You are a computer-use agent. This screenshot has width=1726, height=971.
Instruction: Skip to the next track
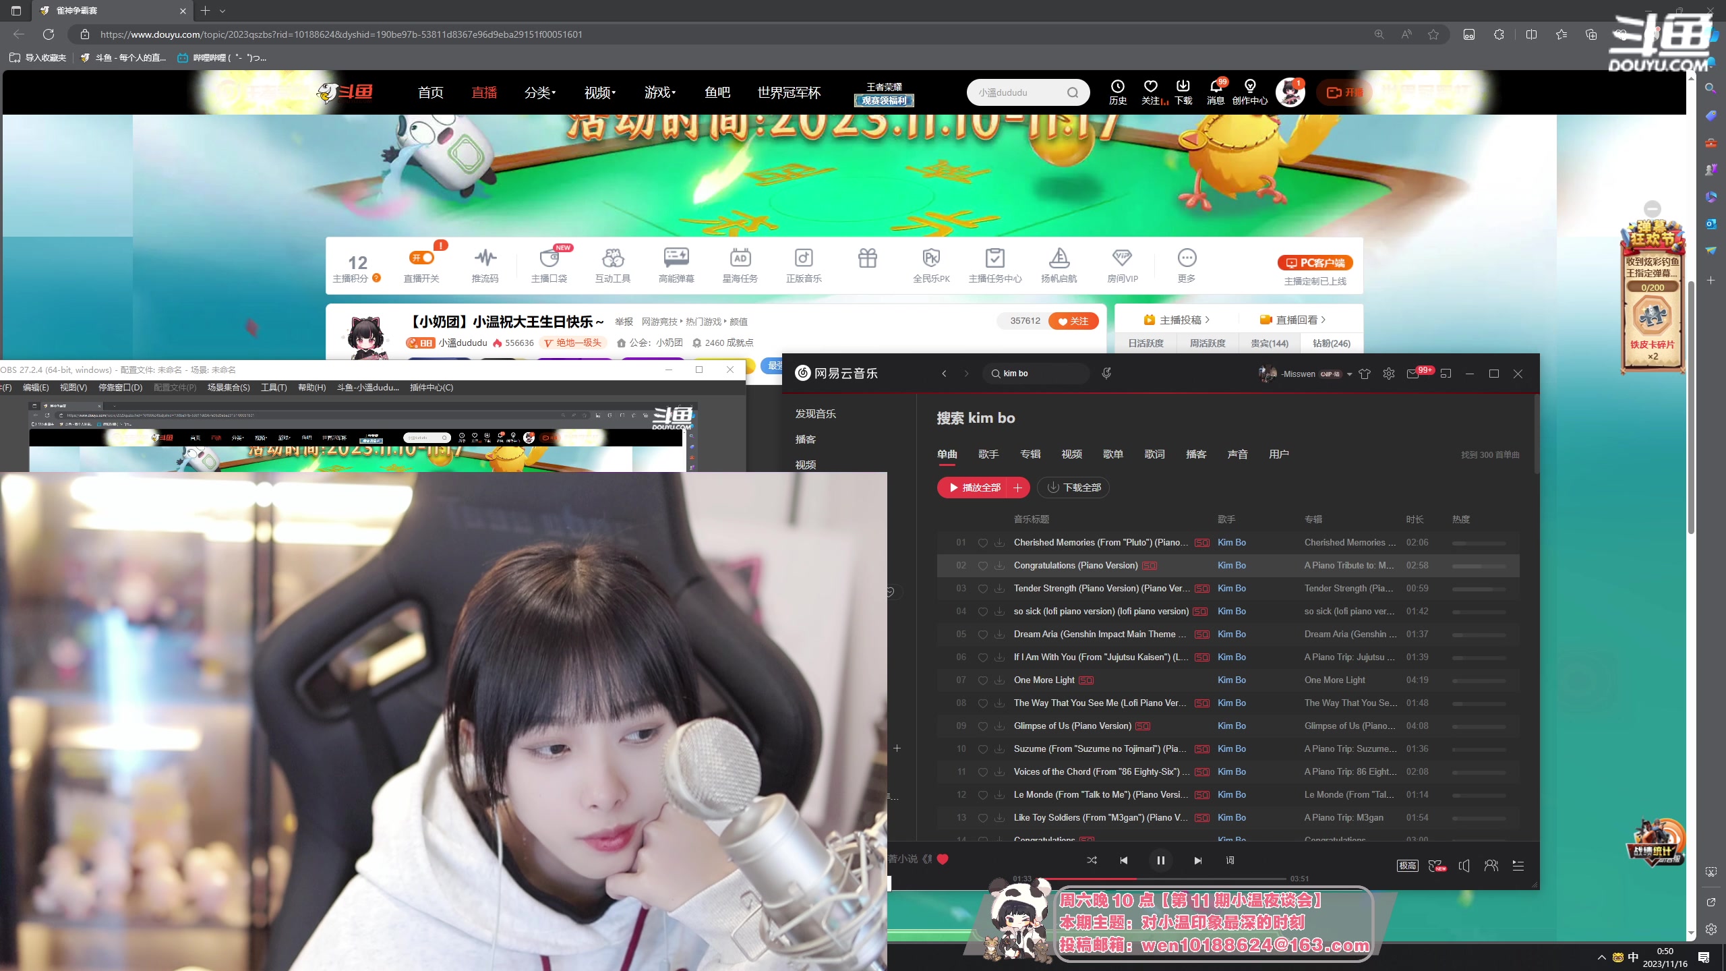(1197, 860)
